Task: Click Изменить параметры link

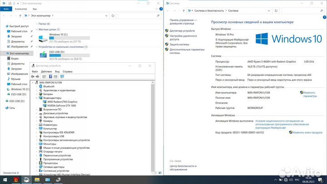Action: coord(310,94)
